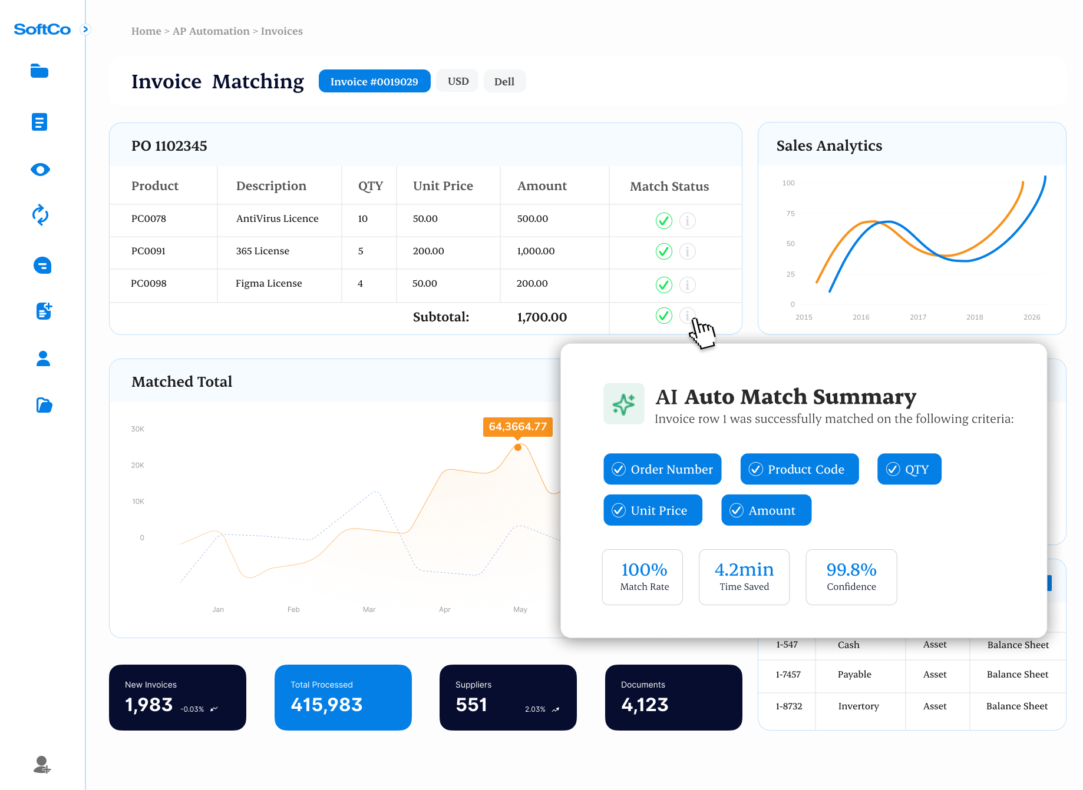1083x790 pixels.
Task: Toggle the Product Code criteria chip
Action: (800, 469)
